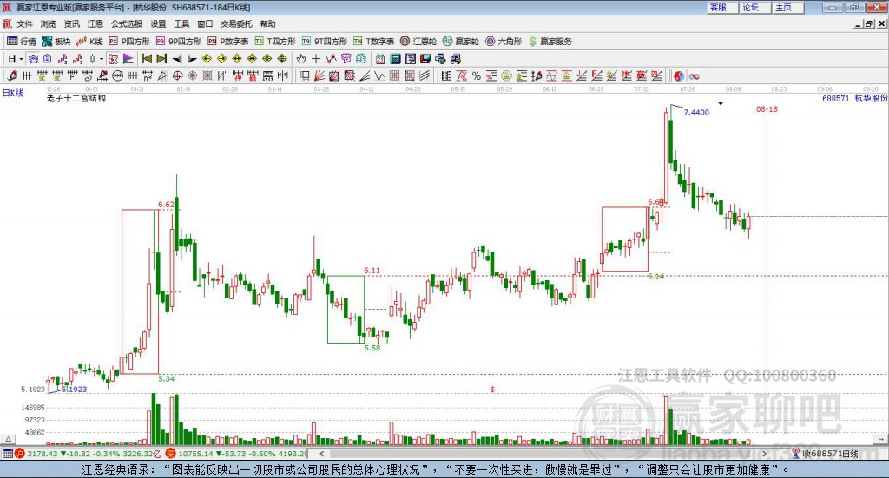
Task: Open the 公式选股 menu
Action: click(x=127, y=23)
